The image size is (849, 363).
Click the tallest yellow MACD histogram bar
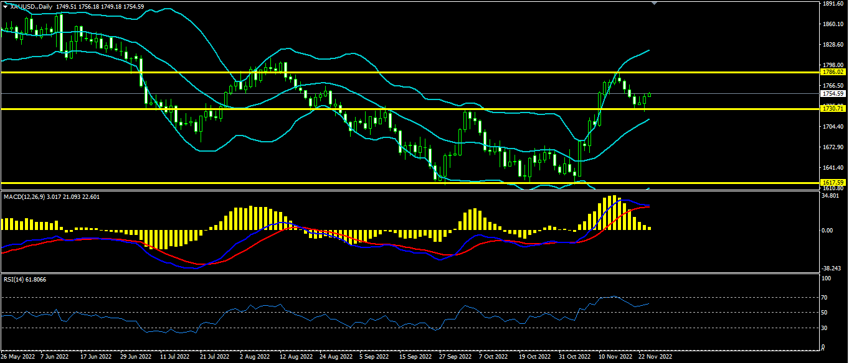coord(613,213)
